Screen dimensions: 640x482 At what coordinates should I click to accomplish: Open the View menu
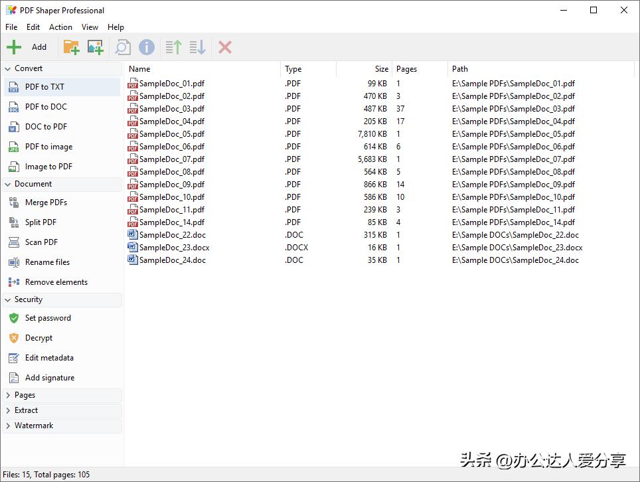[x=90, y=27]
